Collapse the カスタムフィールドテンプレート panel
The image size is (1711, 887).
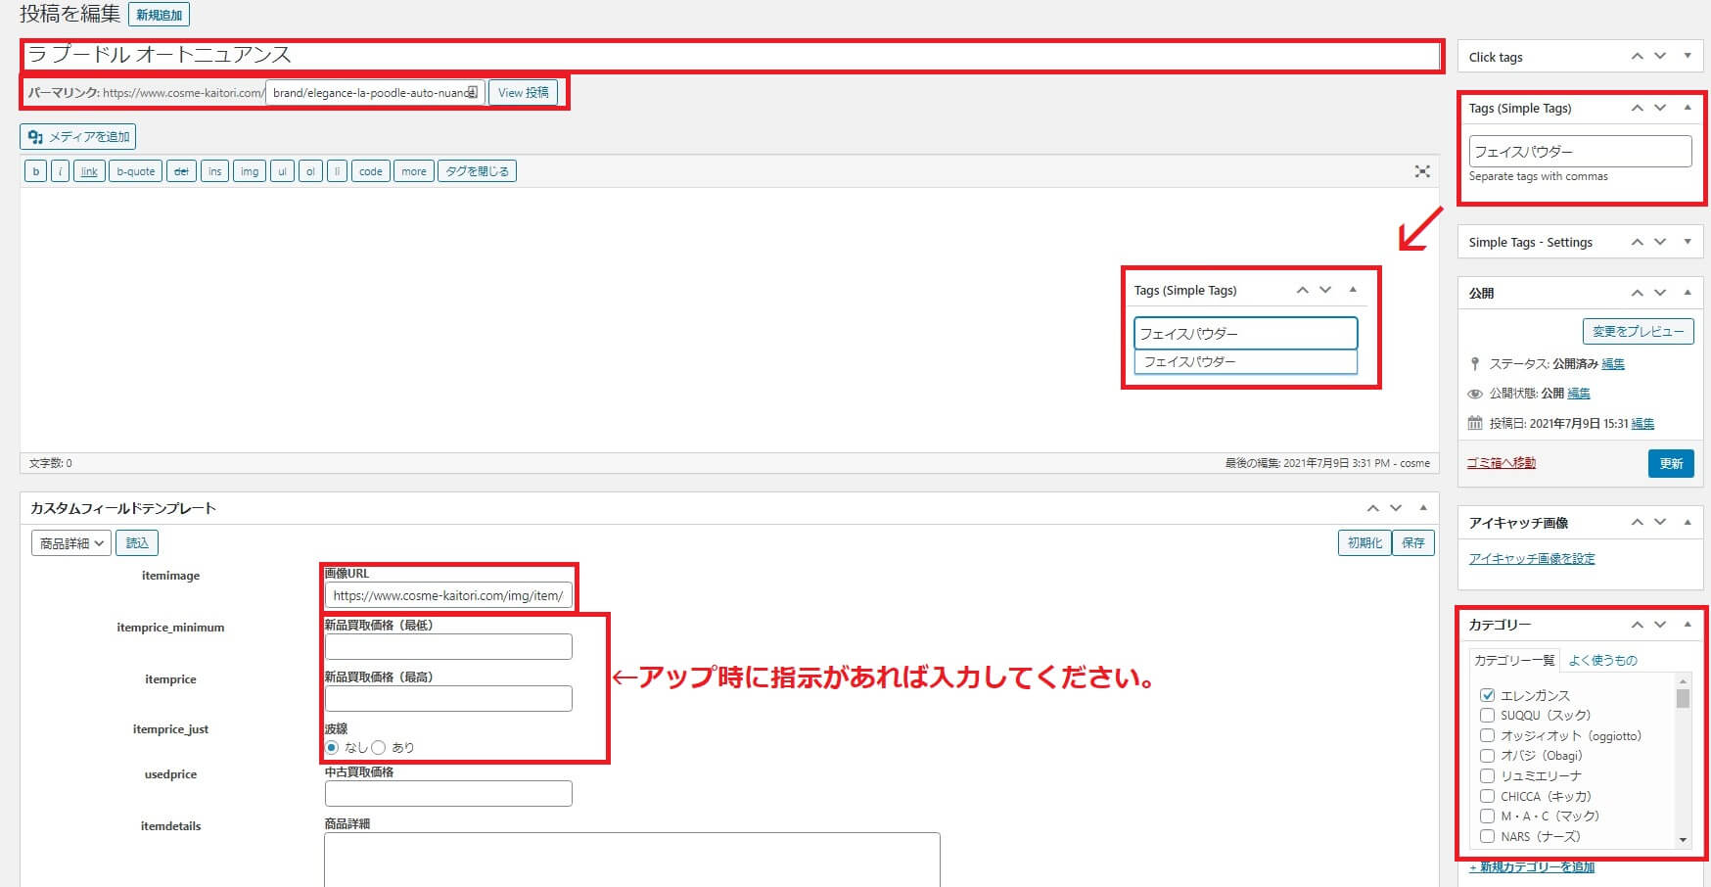pyautogui.click(x=1423, y=508)
